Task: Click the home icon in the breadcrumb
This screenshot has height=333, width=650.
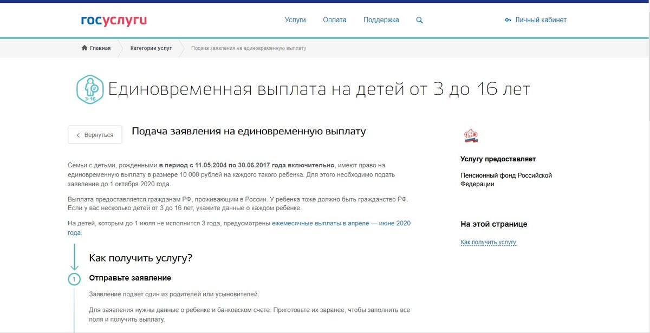Action: tap(84, 48)
